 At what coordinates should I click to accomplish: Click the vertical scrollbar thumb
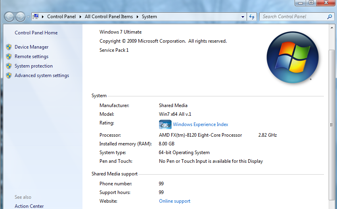331,125
